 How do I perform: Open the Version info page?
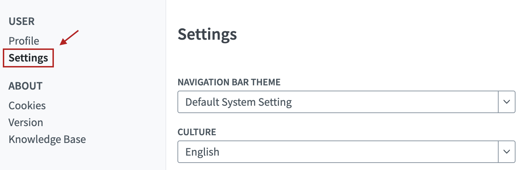26,123
